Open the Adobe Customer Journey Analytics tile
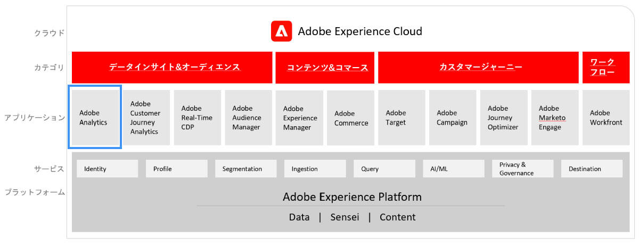Image resolution: width=639 pixels, height=246 pixels. (146, 118)
